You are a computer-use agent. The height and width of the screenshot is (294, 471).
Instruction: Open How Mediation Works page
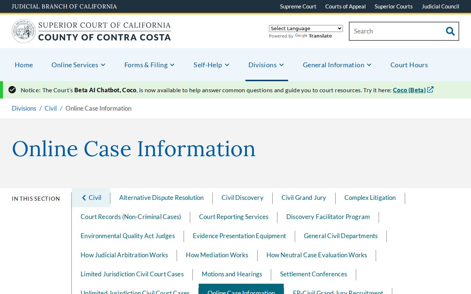point(217,255)
